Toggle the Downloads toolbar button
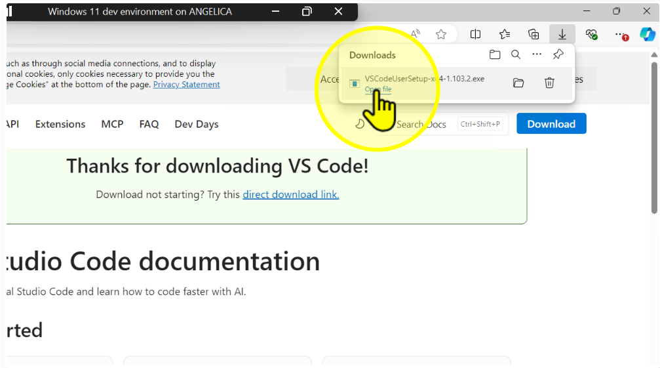The height and width of the screenshot is (368, 660). [562, 34]
